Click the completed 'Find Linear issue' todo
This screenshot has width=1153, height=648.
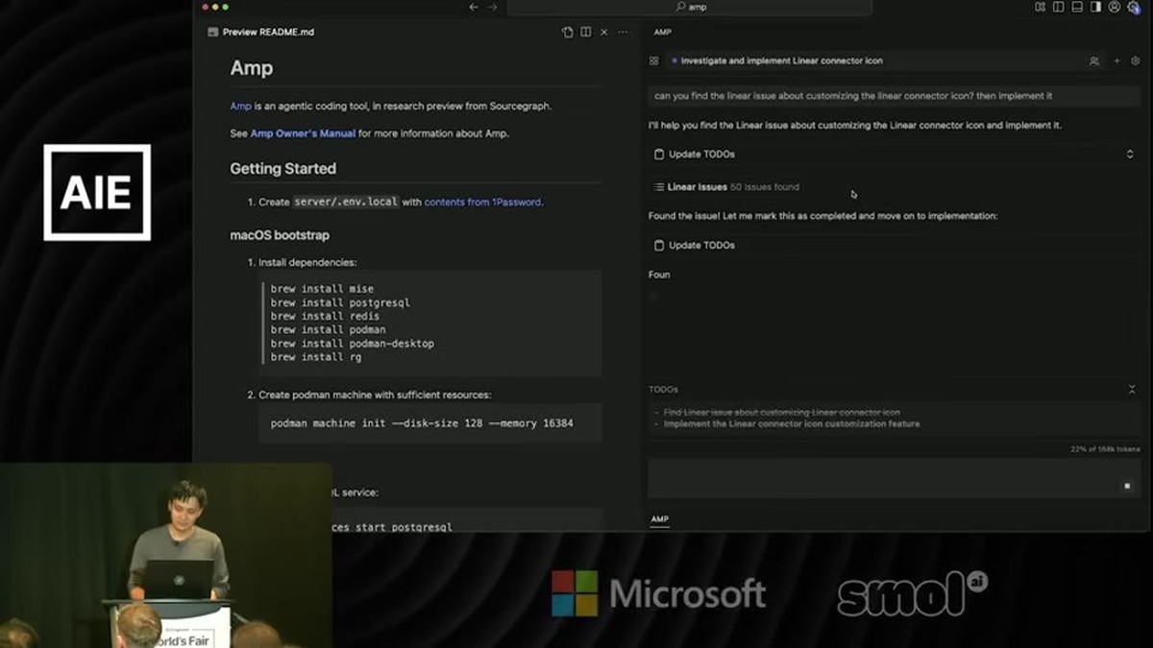point(782,412)
